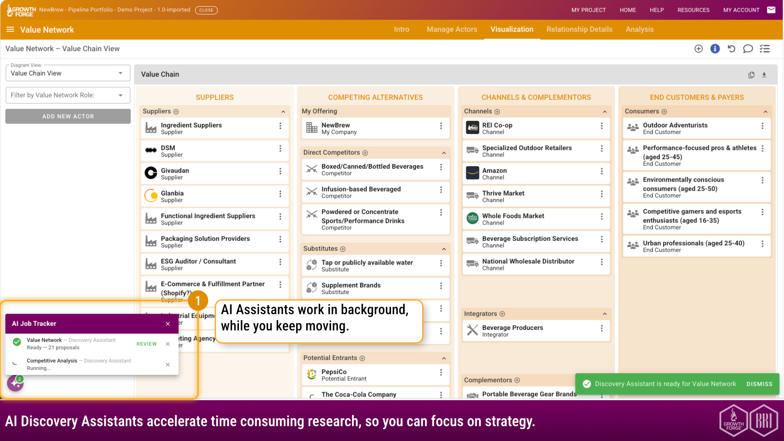784x441 pixels.
Task: Open the three-dot menu for Amazon
Action: [x=601, y=171]
